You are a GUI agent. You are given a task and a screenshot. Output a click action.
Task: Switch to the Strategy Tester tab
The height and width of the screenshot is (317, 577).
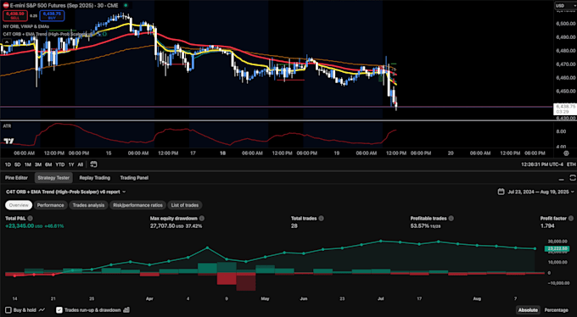pyautogui.click(x=53, y=178)
